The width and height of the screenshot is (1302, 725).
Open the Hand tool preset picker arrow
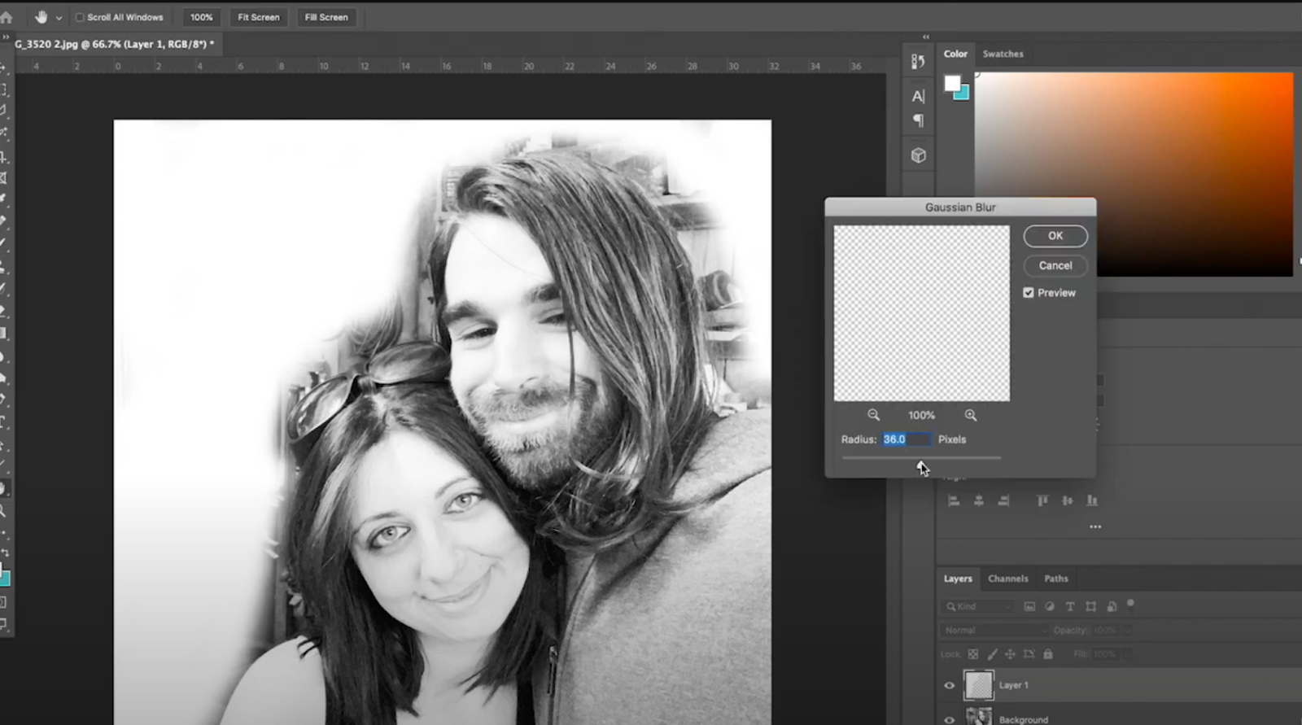tap(59, 18)
